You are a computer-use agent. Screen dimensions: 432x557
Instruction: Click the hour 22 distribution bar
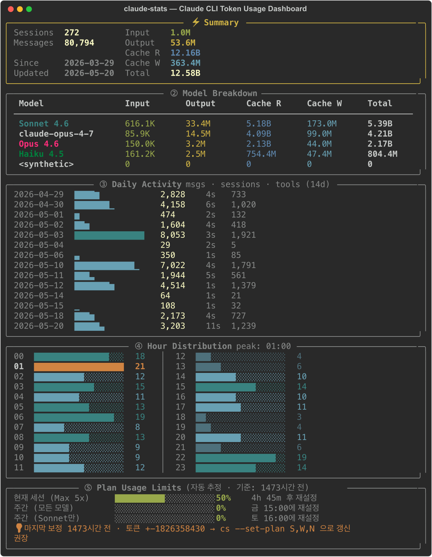point(240,458)
